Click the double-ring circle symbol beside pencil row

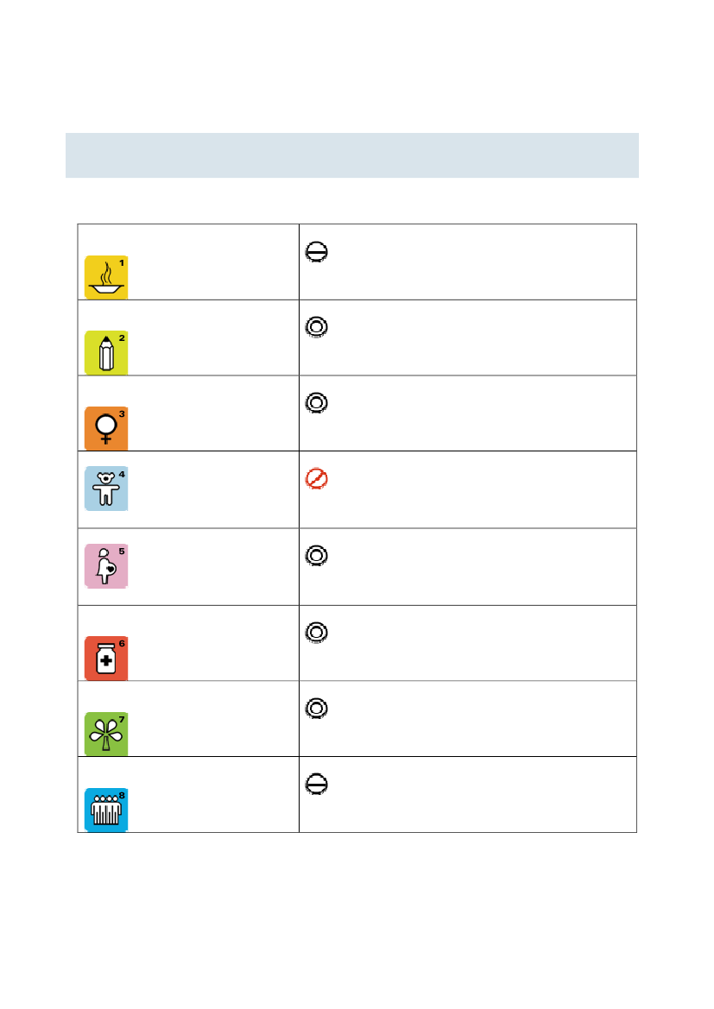pyautogui.click(x=316, y=327)
